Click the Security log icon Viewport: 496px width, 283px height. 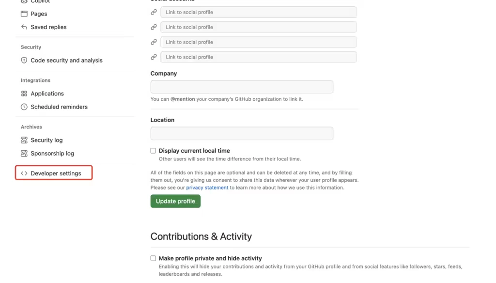tap(24, 140)
